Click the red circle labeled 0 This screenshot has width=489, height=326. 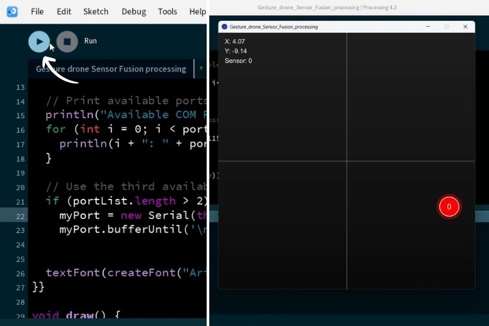pos(449,207)
